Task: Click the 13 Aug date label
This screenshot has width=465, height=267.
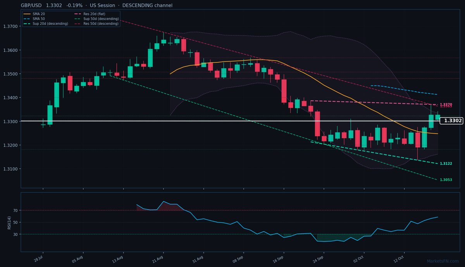Action: [x=118, y=259]
